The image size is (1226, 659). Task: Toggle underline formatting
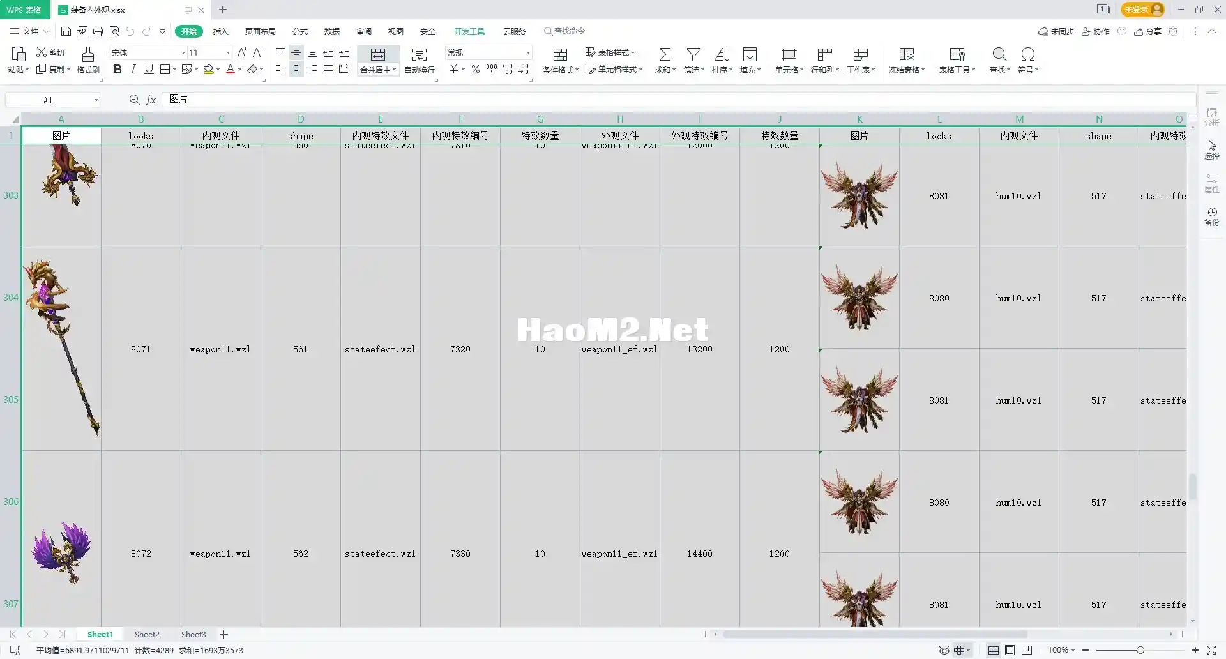pos(149,69)
